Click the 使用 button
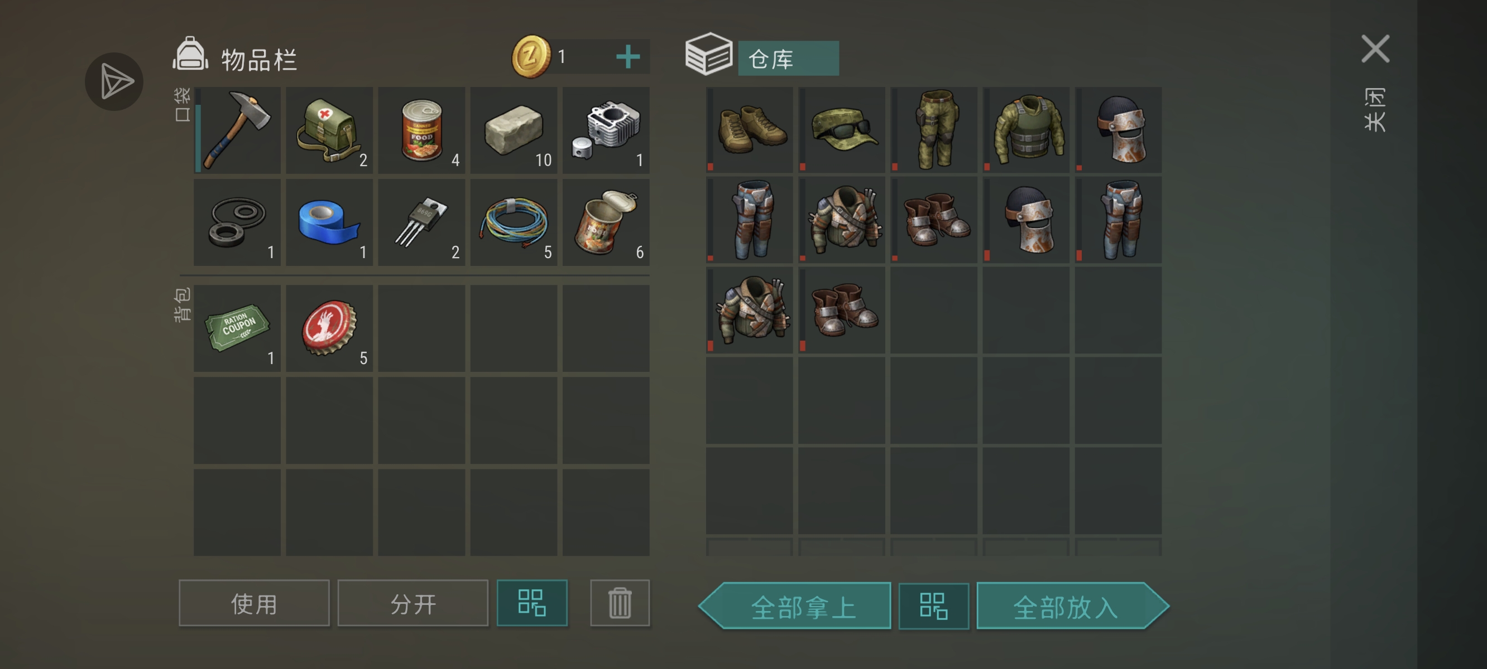Viewport: 1487px width, 669px height. (x=254, y=603)
